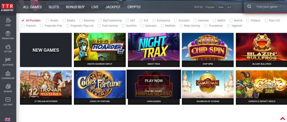Screen dimensions: 287x122
Task: Open the Promotions gift icon
Action: [x=8, y=33]
